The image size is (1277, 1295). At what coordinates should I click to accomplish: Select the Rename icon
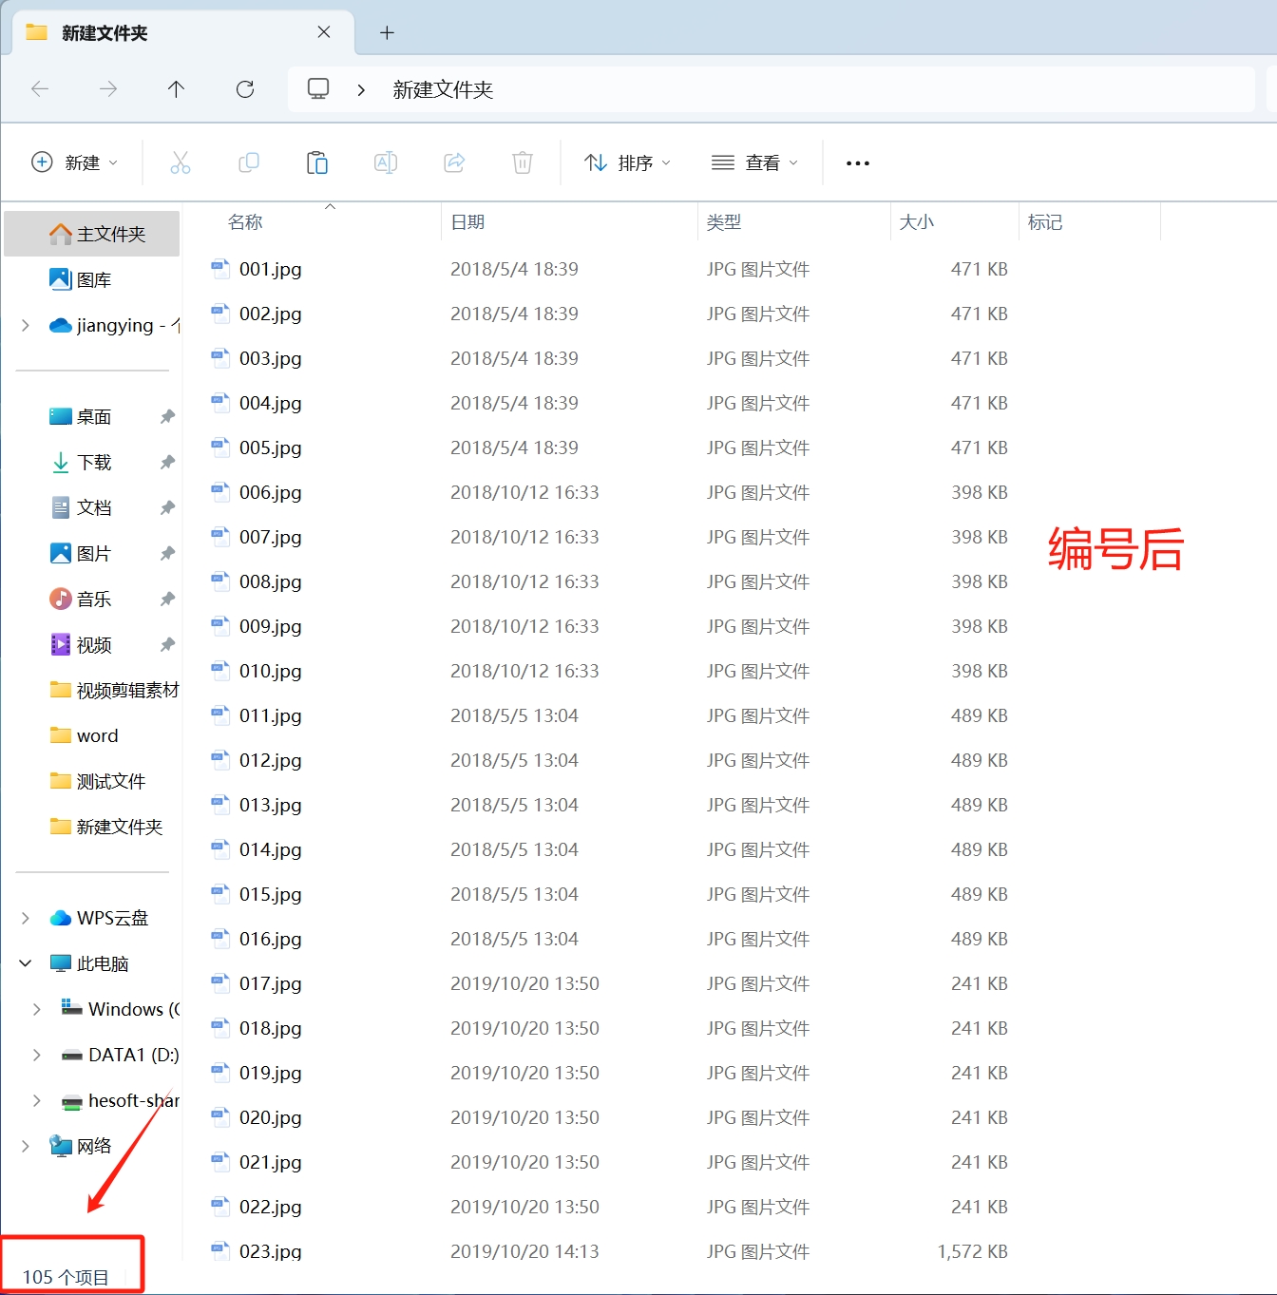(x=386, y=162)
